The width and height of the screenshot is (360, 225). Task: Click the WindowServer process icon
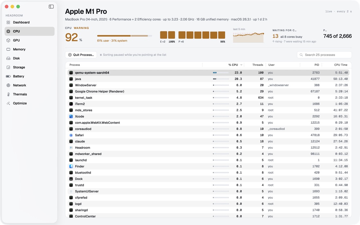(x=71, y=85)
